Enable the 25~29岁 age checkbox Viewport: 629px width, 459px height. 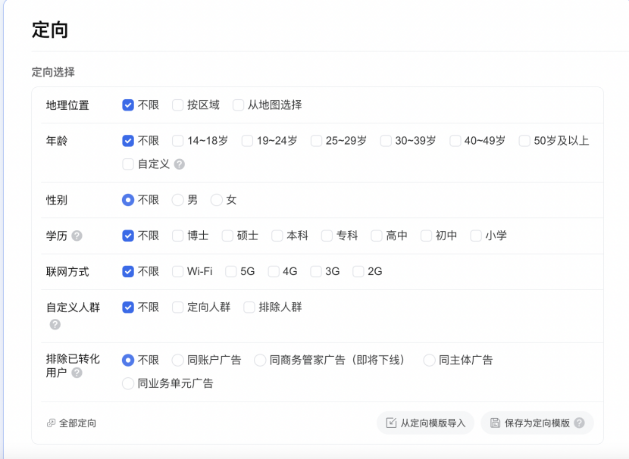[x=316, y=141]
